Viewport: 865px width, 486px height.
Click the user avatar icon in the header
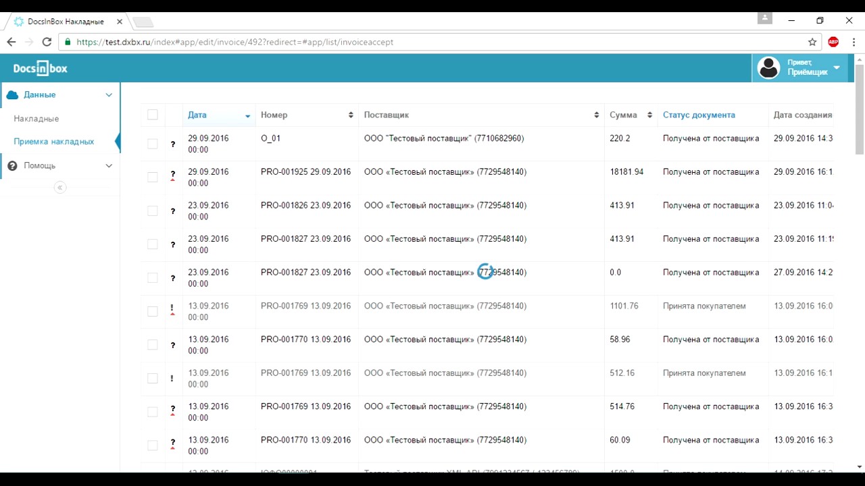(x=769, y=68)
